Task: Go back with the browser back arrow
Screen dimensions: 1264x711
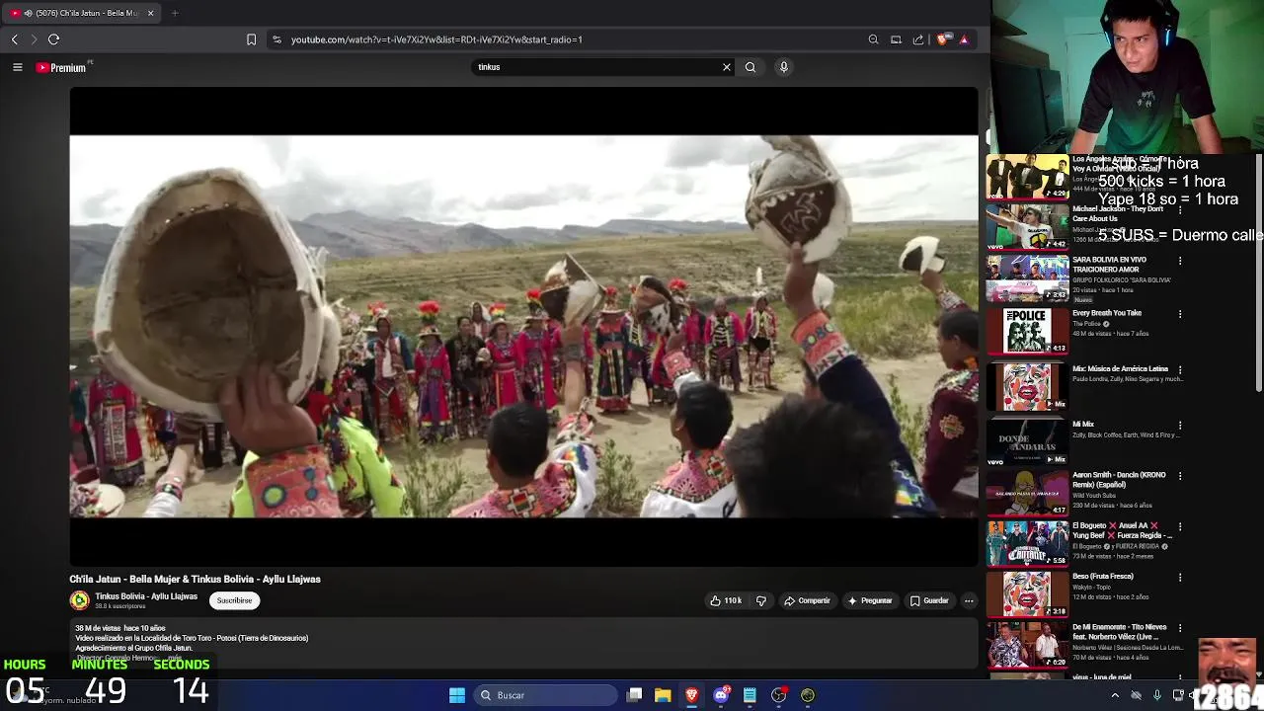Action: coord(14,39)
